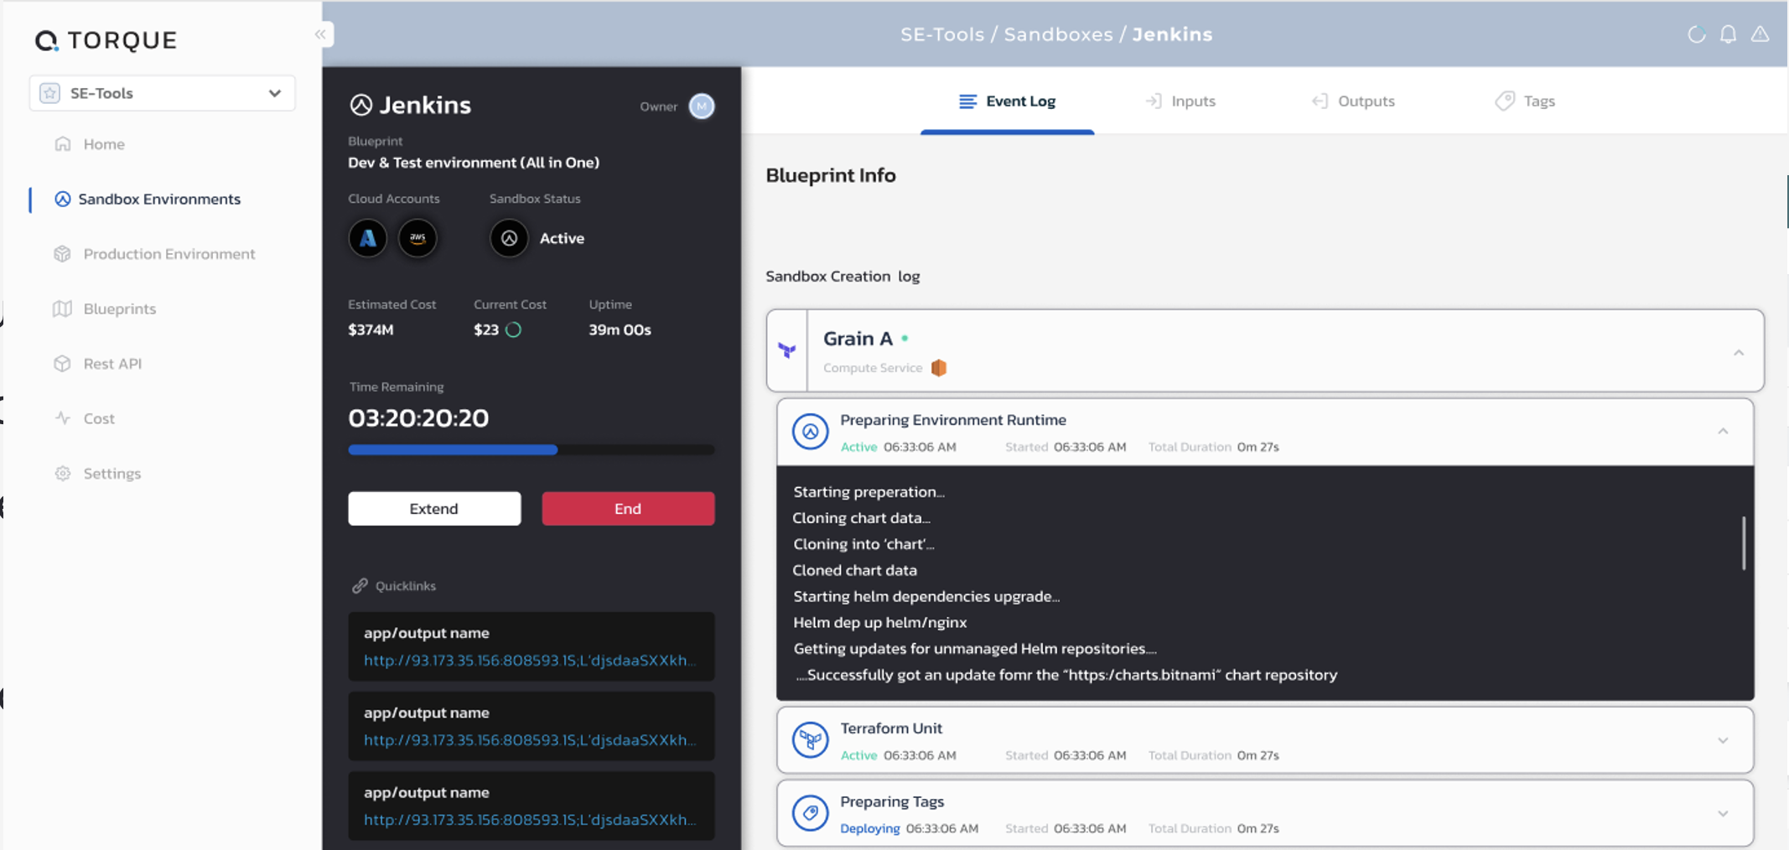Switch to the Outputs tab
This screenshot has width=1789, height=850.
[x=1353, y=101]
